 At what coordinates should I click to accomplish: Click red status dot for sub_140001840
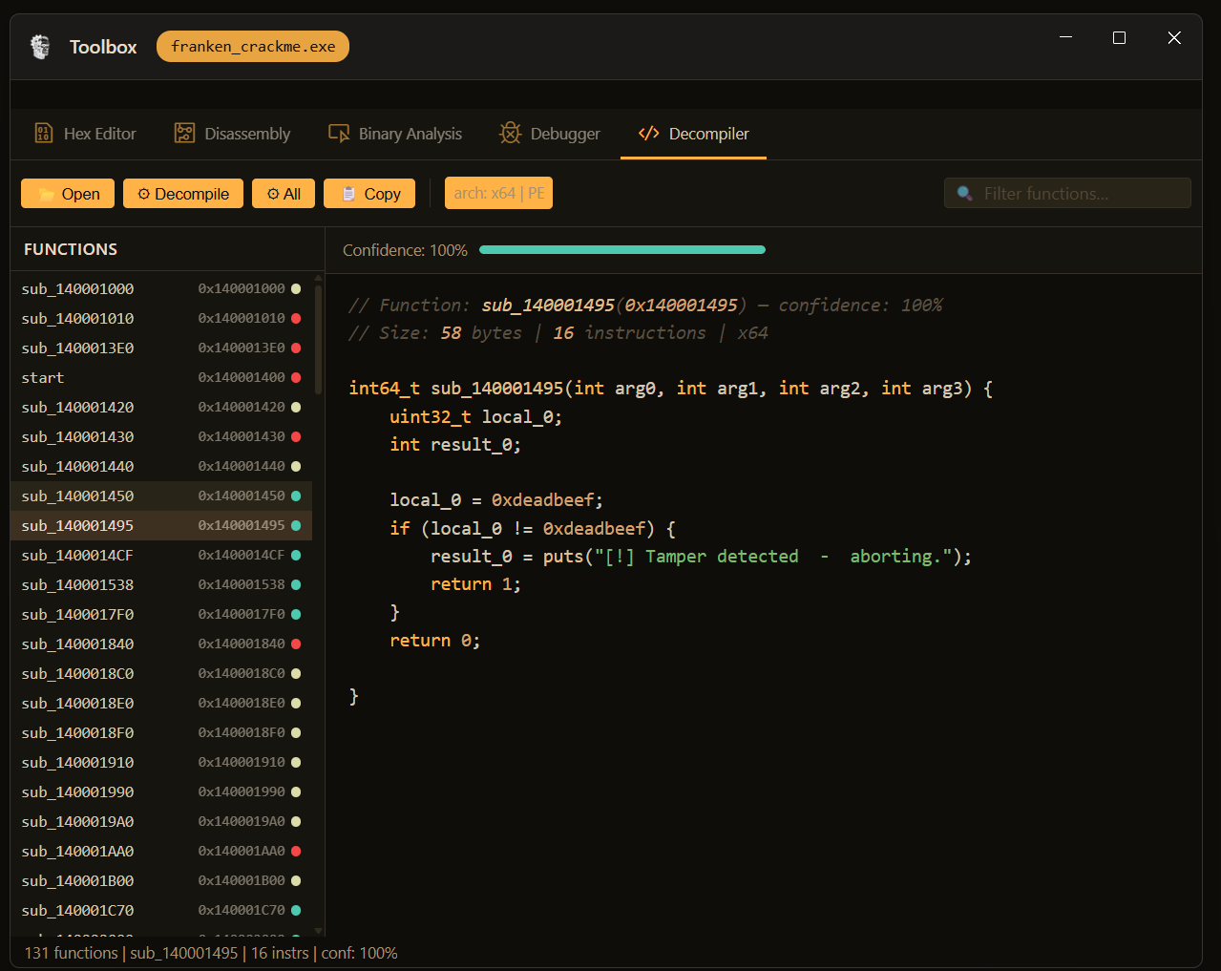pos(296,644)
